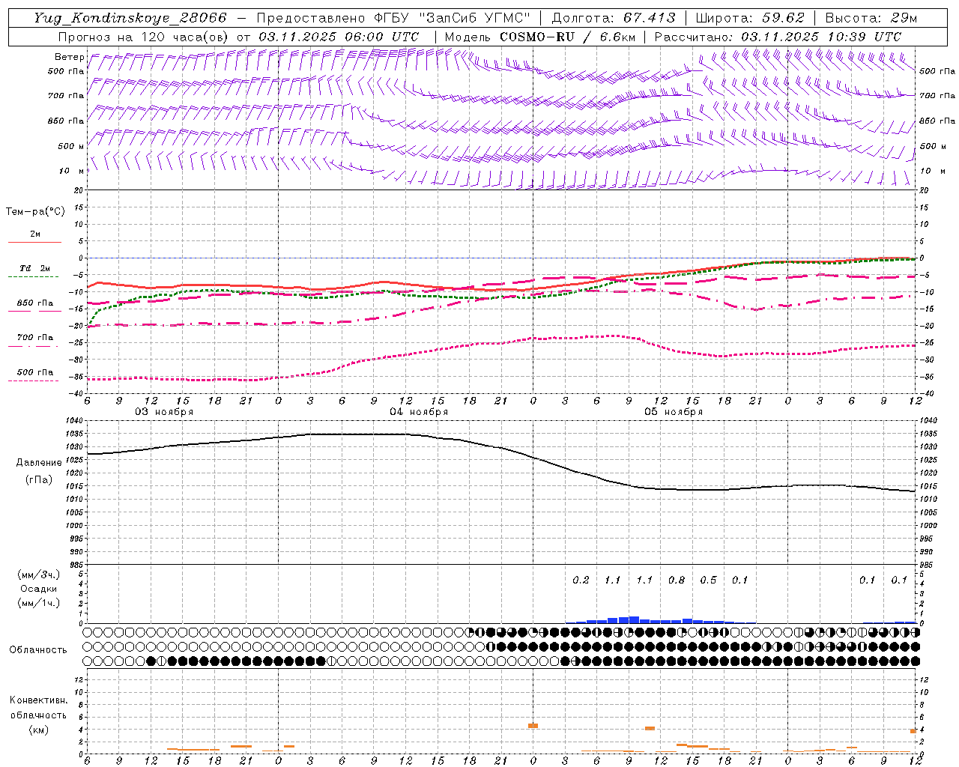Select the solid red 2м temperature legend line
This screenshot has height=767, width=959.
(x=34, y=242)
